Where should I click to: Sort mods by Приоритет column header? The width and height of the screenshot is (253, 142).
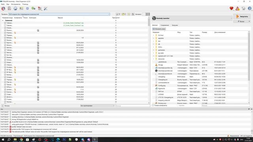(x=116, y=18)
